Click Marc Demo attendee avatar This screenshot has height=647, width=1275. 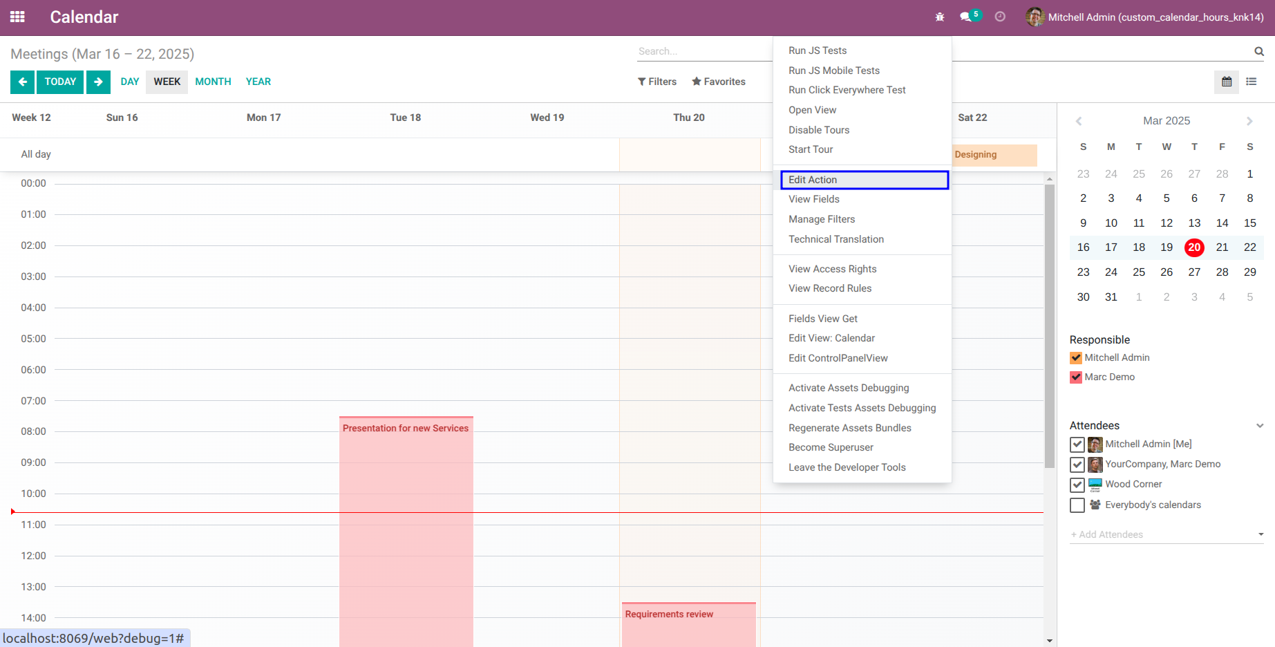pos(1095,465)
